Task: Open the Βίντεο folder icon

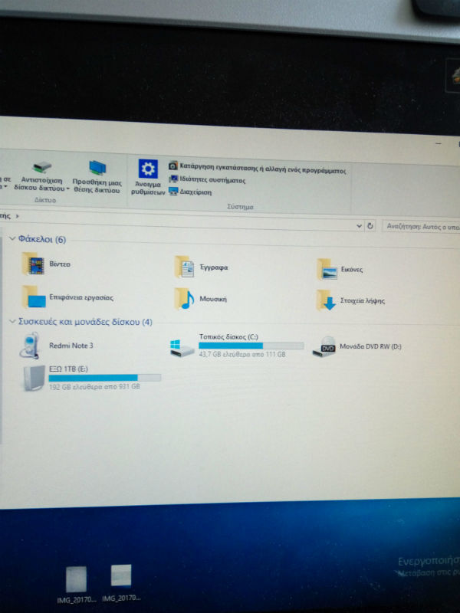Action: pyautogui.click(x=33, y=264)
